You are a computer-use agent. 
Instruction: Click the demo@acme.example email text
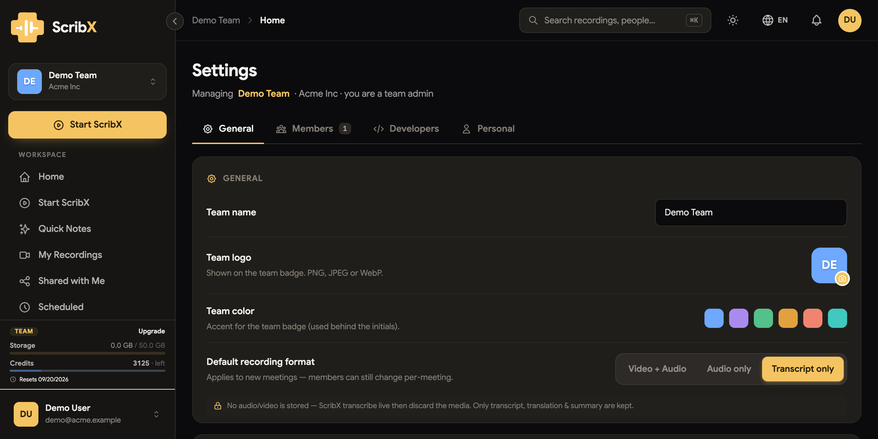[x=83, y=420]
